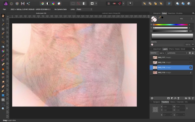Select the Freehand Selection lasso tool

click(x=3, y=42)
